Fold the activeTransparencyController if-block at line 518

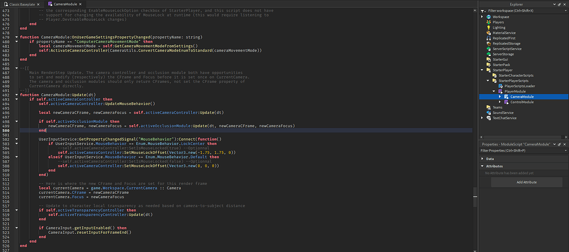click(16, 210)
